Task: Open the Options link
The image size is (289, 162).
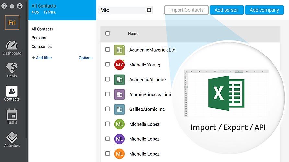Action: tap(86, 58)
